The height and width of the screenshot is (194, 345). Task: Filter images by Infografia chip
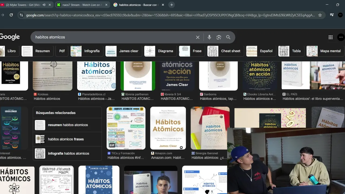click(x=86, y=51)
